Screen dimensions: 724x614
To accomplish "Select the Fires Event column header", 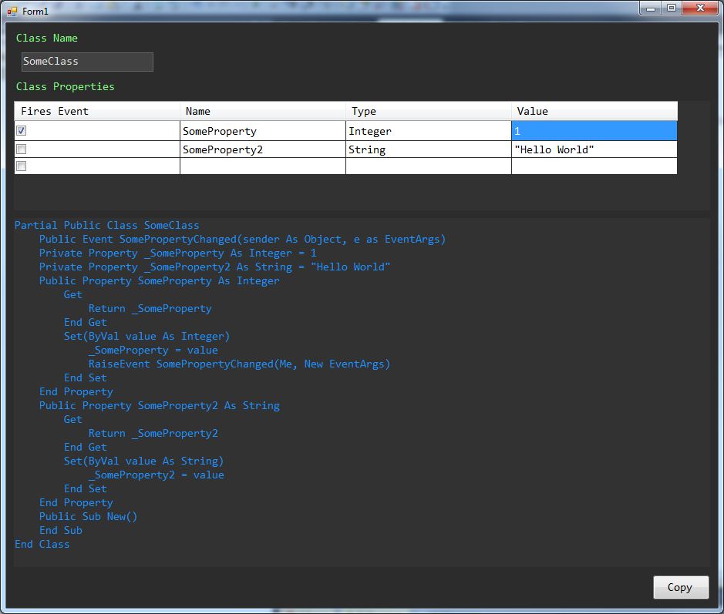I will 97,111.
